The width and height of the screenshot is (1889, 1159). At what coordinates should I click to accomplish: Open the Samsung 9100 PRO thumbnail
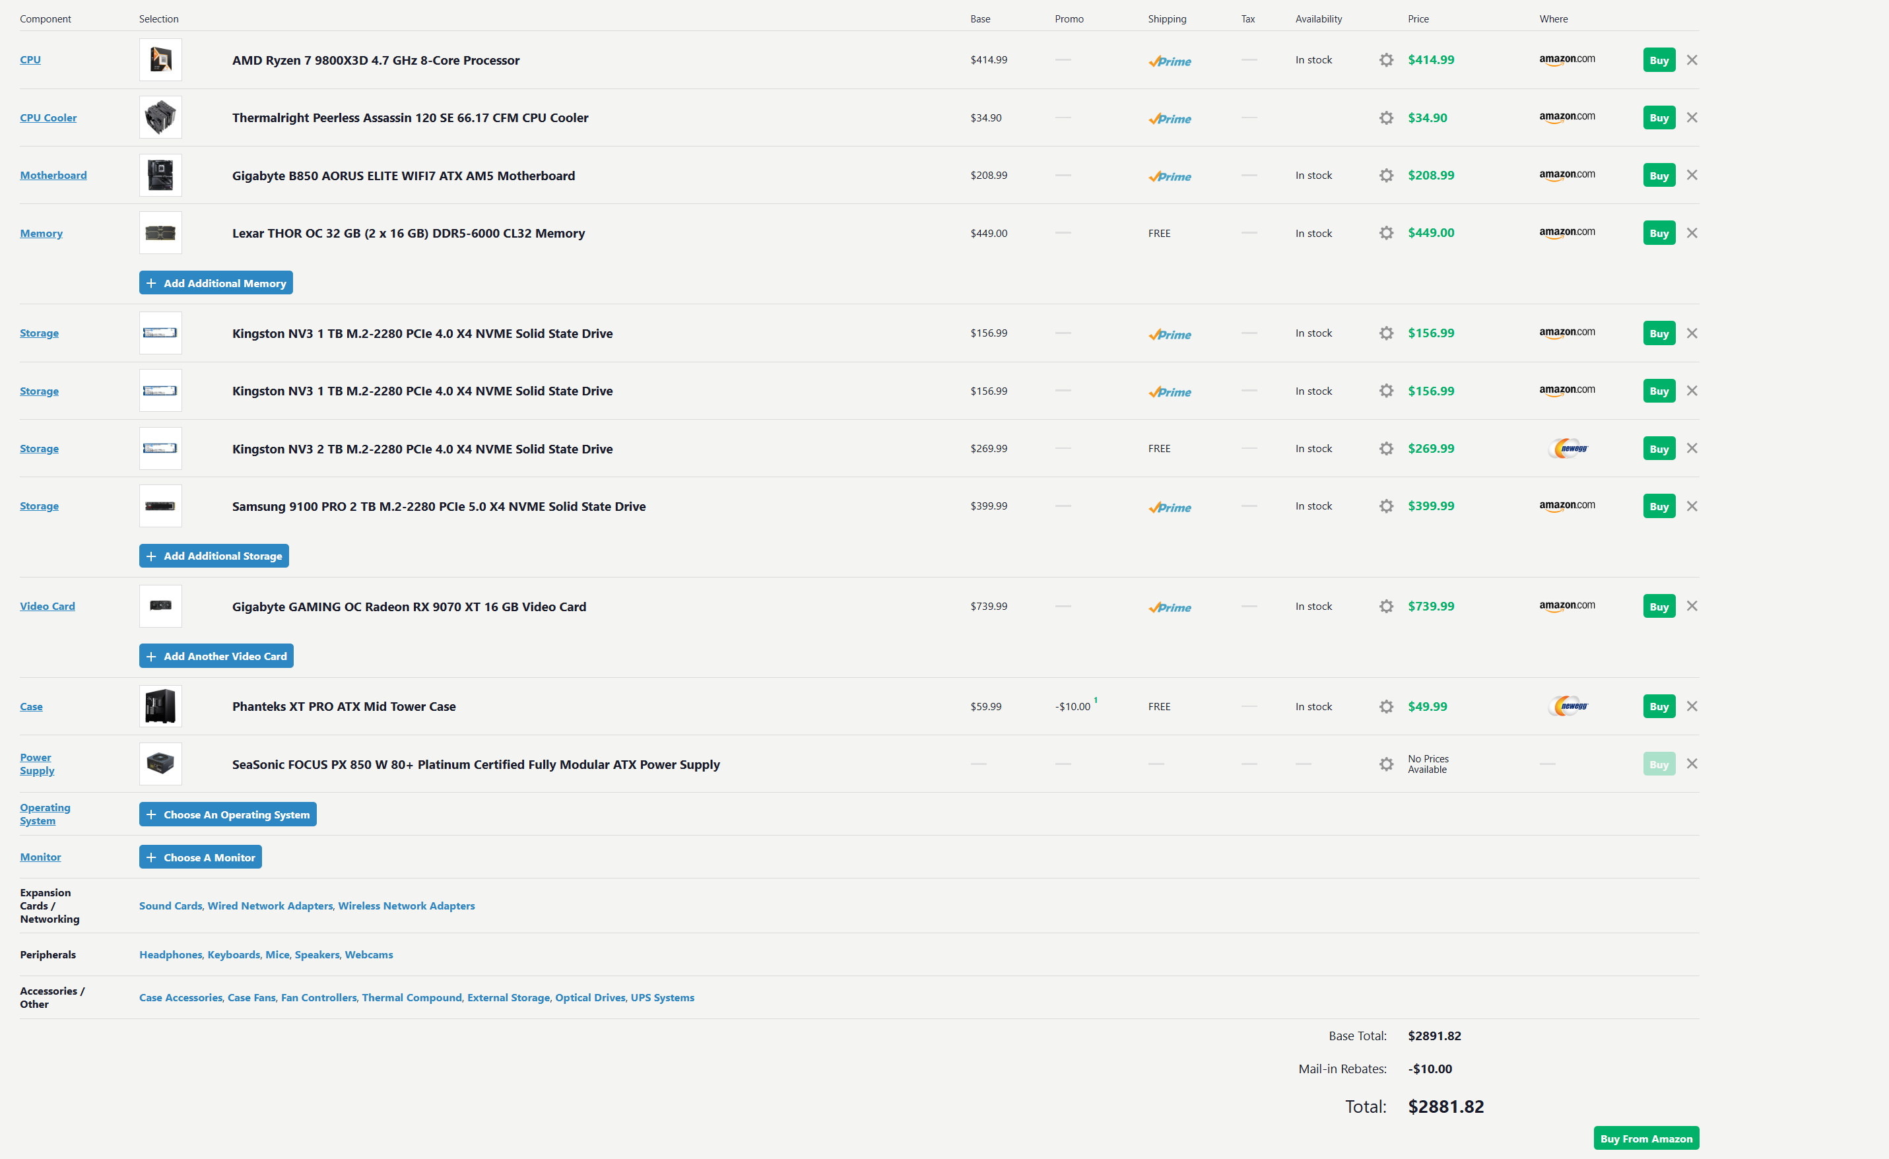click(160, 506)
